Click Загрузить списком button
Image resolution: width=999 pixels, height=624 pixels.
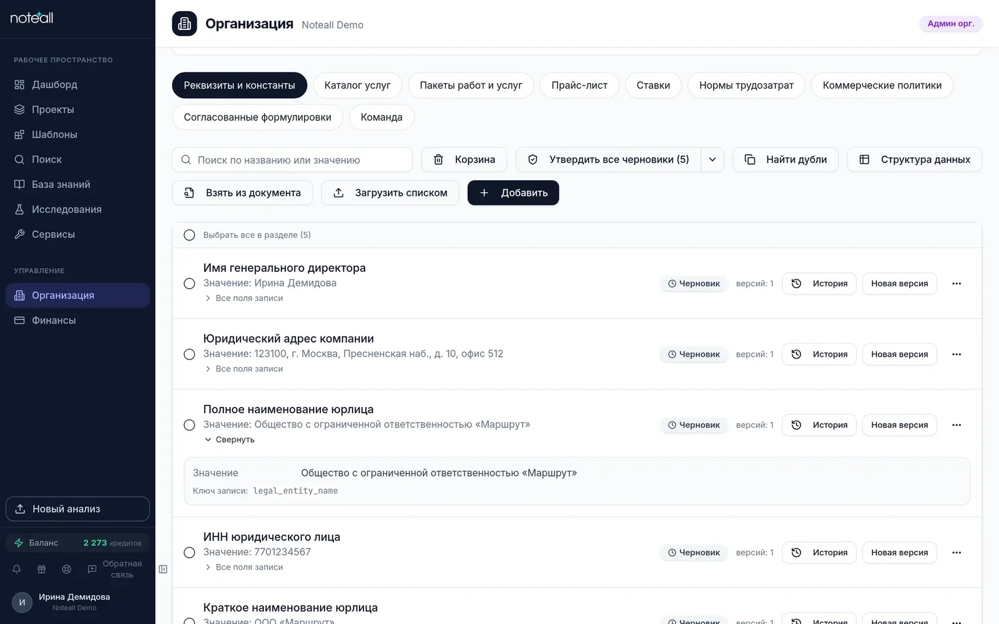390,193
